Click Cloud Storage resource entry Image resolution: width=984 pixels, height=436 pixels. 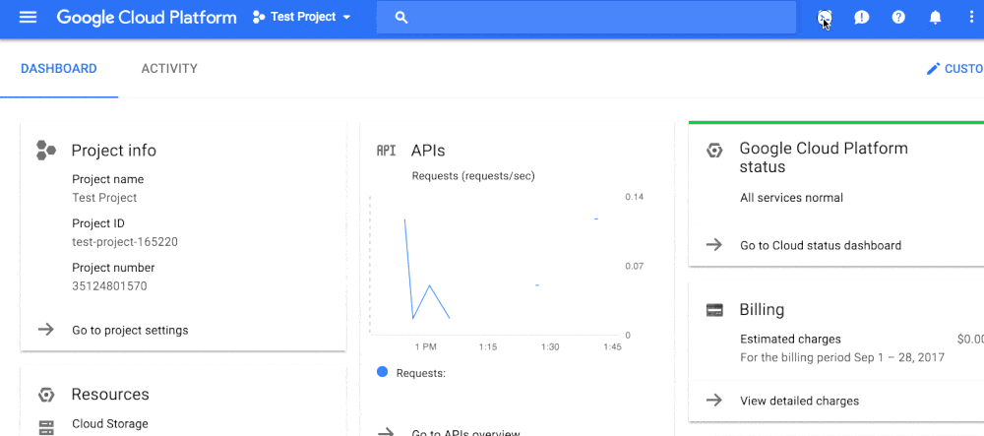click(x=110, y=424)
